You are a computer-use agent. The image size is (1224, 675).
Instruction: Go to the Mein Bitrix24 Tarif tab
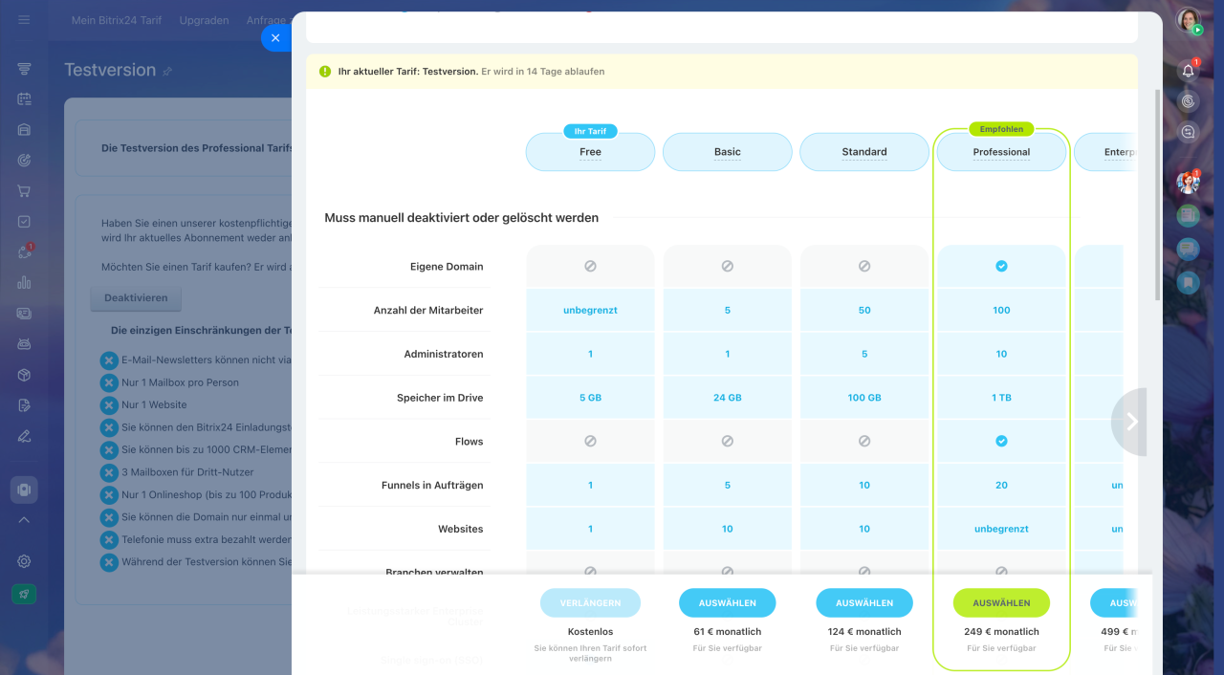(117, 20)
